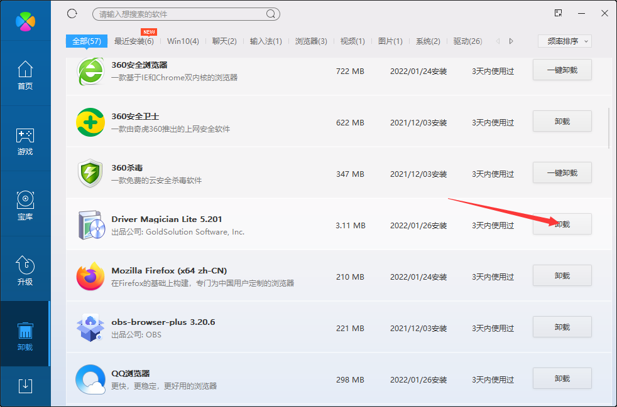Click the magnifier search icon
Viewport: 617px width, 407px height.
tap(271, 14)
